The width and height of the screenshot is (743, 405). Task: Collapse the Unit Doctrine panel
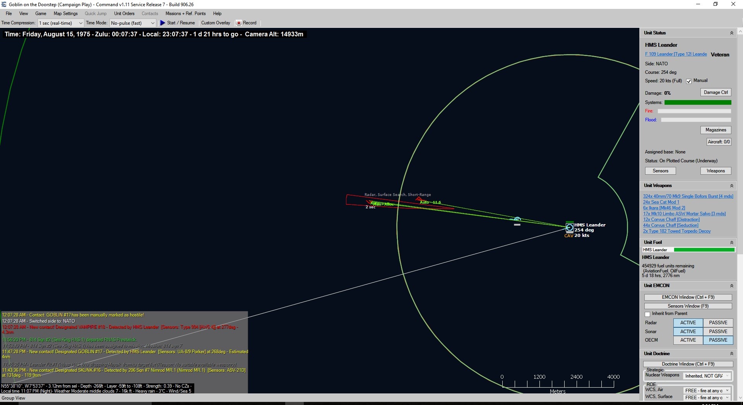click(731, 354)
